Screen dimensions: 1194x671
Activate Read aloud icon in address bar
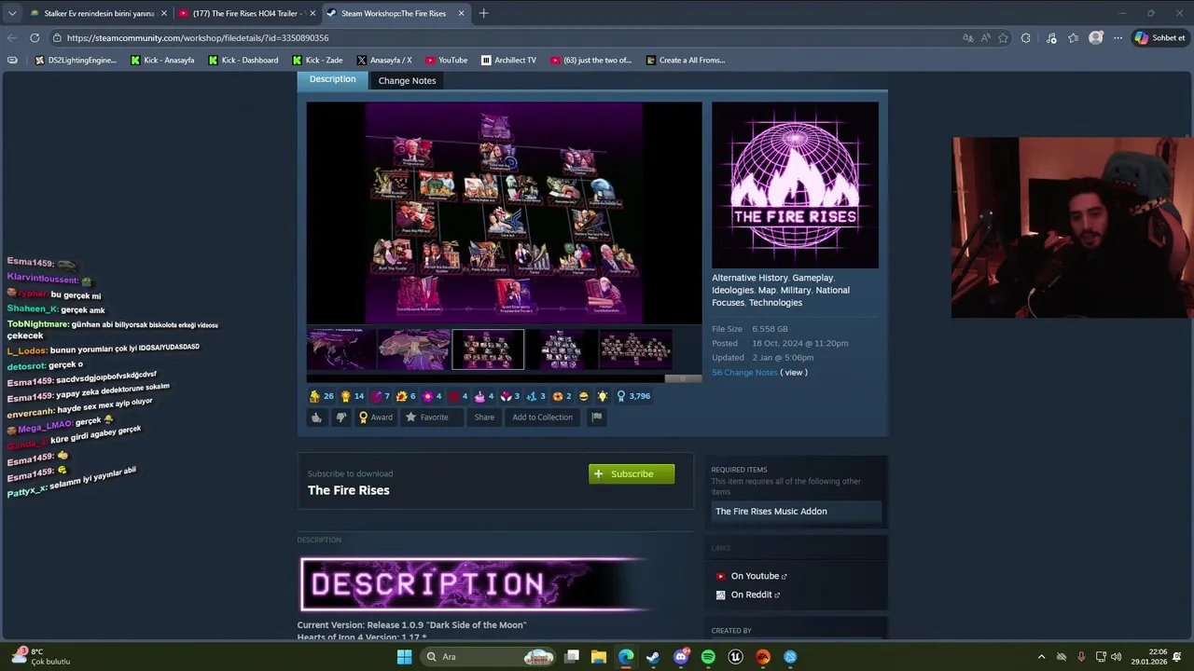coord(986,38)
